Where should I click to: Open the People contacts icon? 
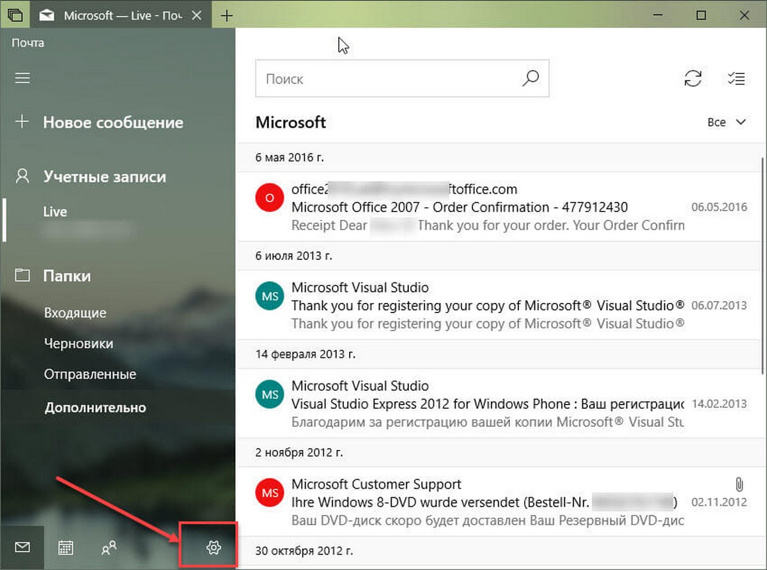click(x=109, y=547)
